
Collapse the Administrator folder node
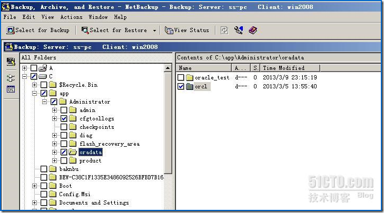point(45,102)
